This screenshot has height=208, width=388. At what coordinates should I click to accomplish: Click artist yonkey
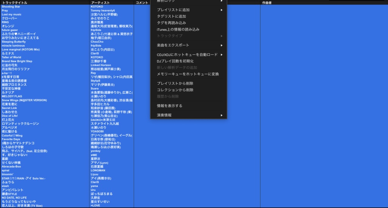click(x=95, y=151)
